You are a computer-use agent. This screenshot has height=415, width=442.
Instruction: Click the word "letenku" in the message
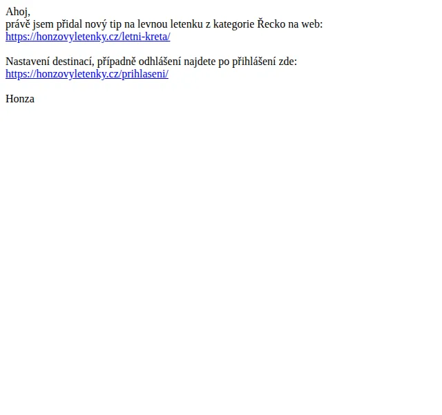click(186, 24)
